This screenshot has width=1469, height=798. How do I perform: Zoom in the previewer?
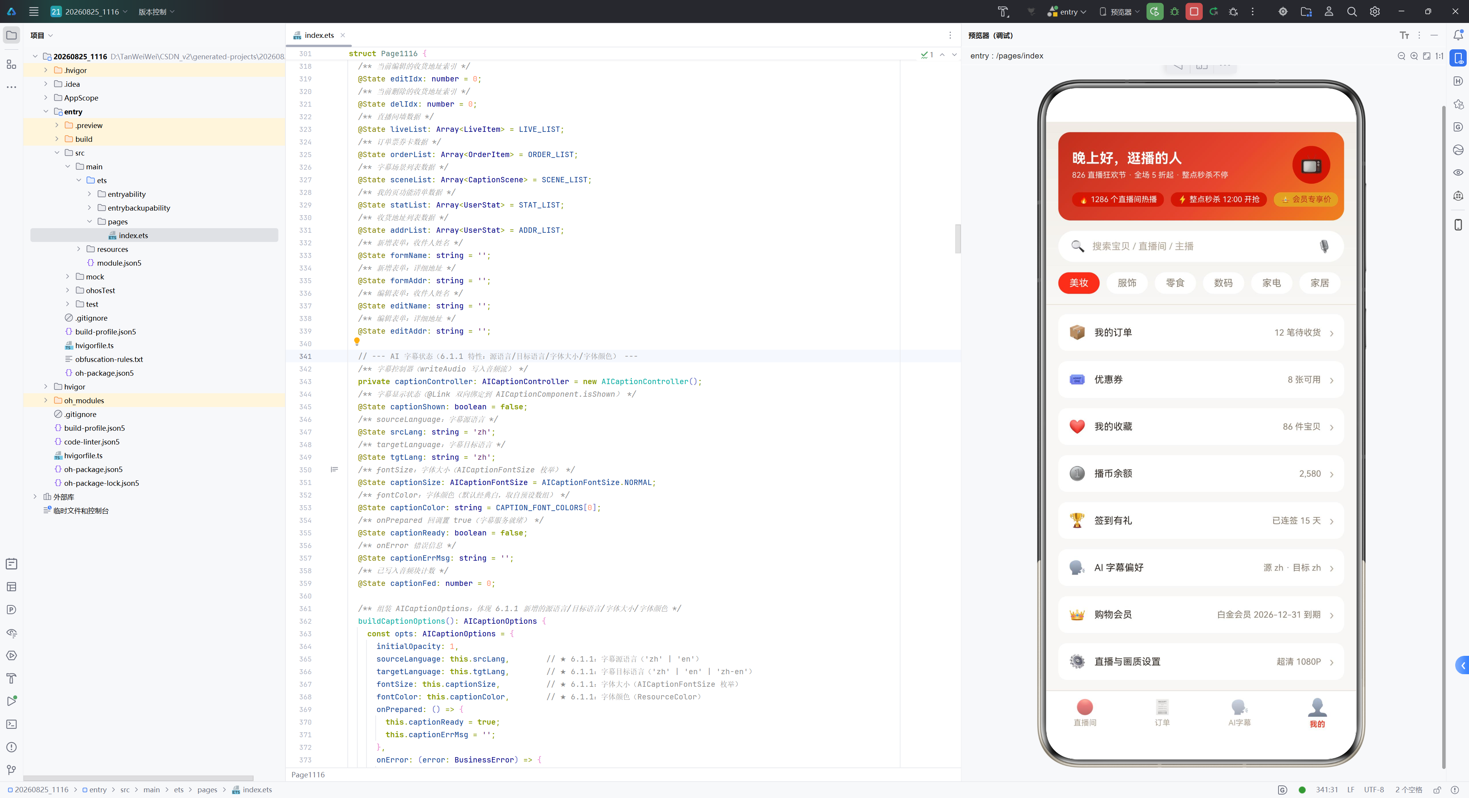[1414, 56]
